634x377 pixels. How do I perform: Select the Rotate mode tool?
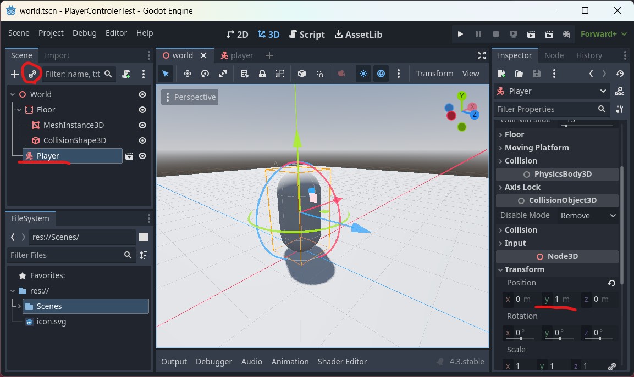pos(205,73)
